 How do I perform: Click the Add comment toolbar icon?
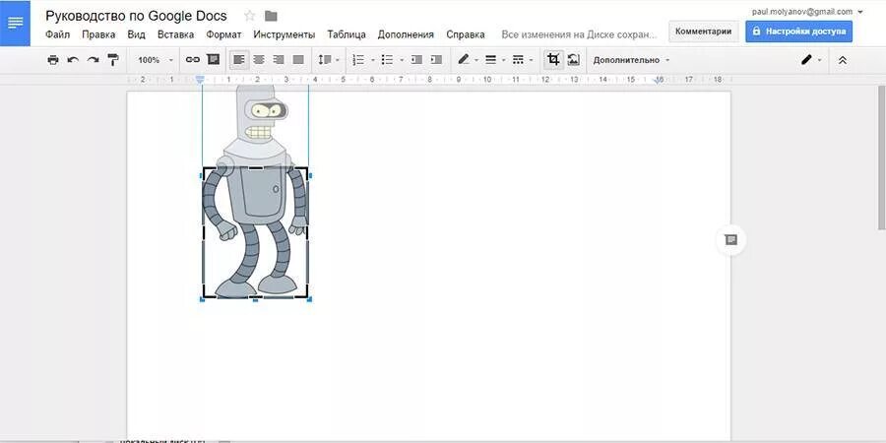coord(213,60)
